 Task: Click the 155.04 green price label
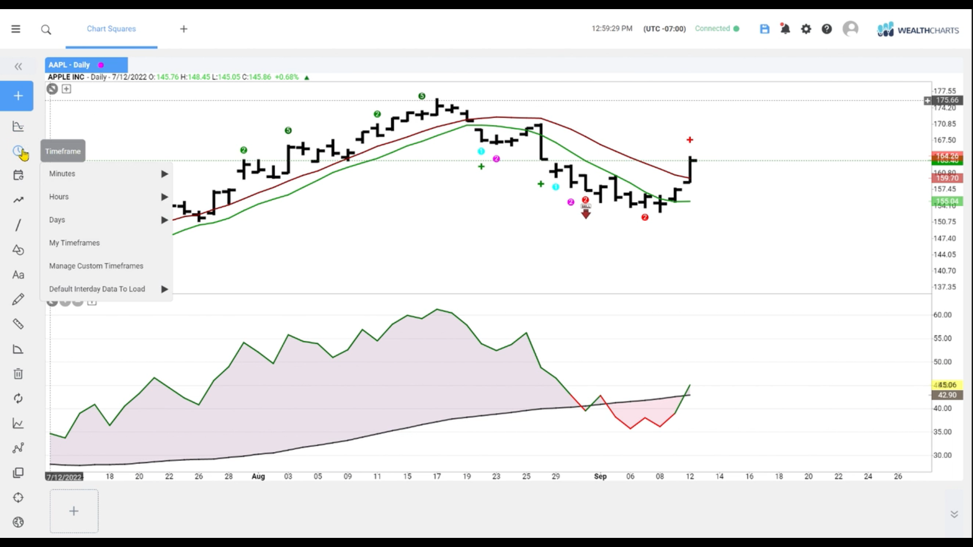(947, 201)
